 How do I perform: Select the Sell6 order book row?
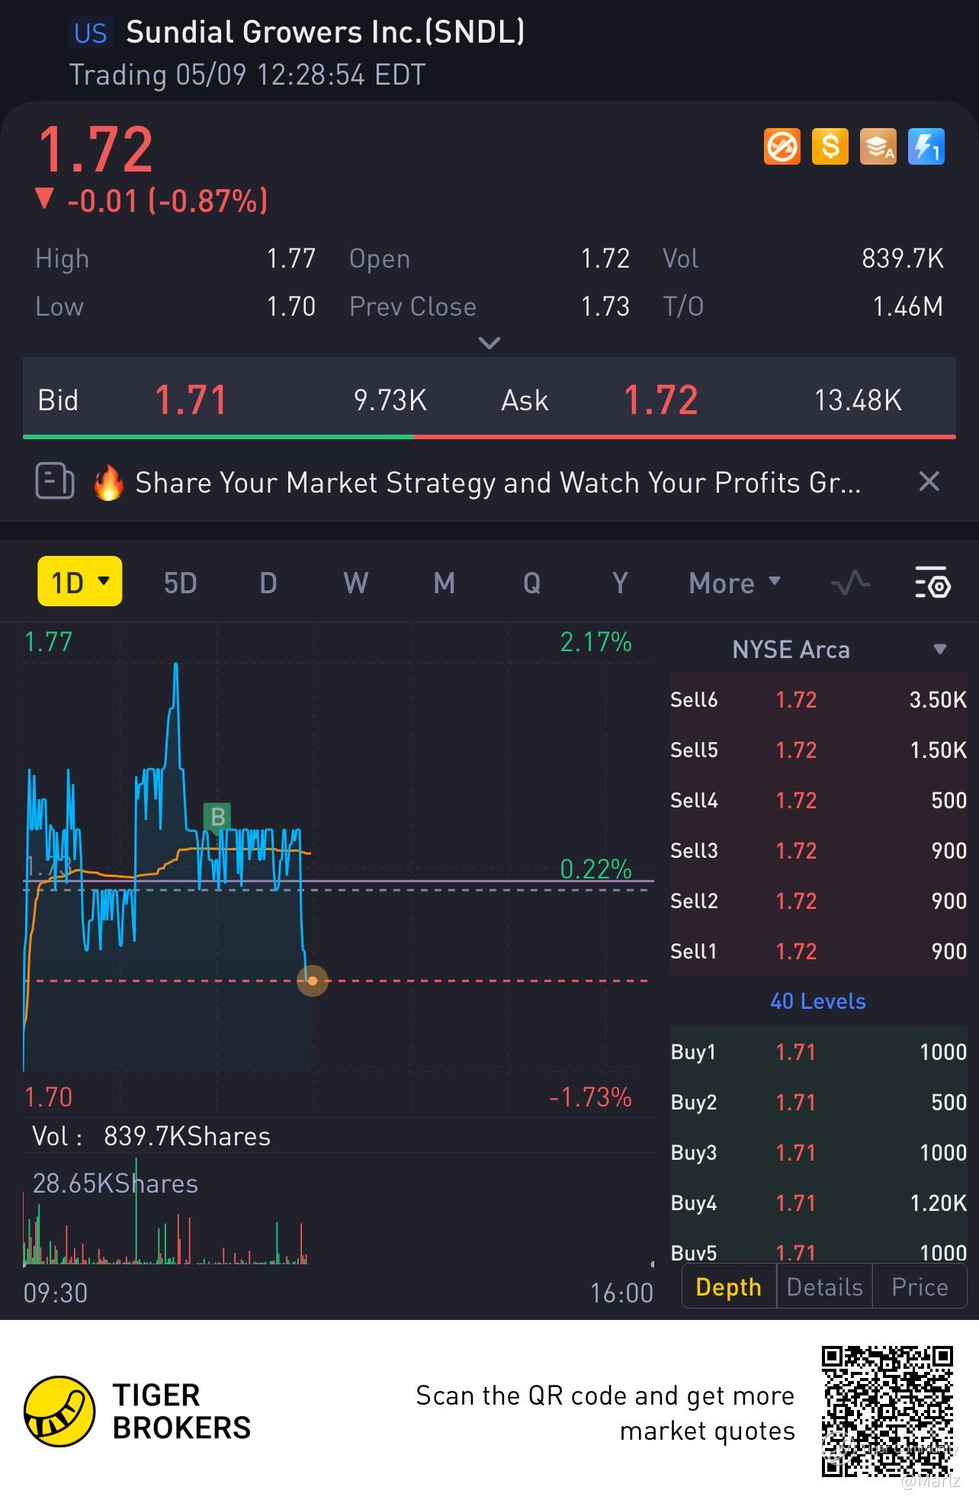point(818,699)
